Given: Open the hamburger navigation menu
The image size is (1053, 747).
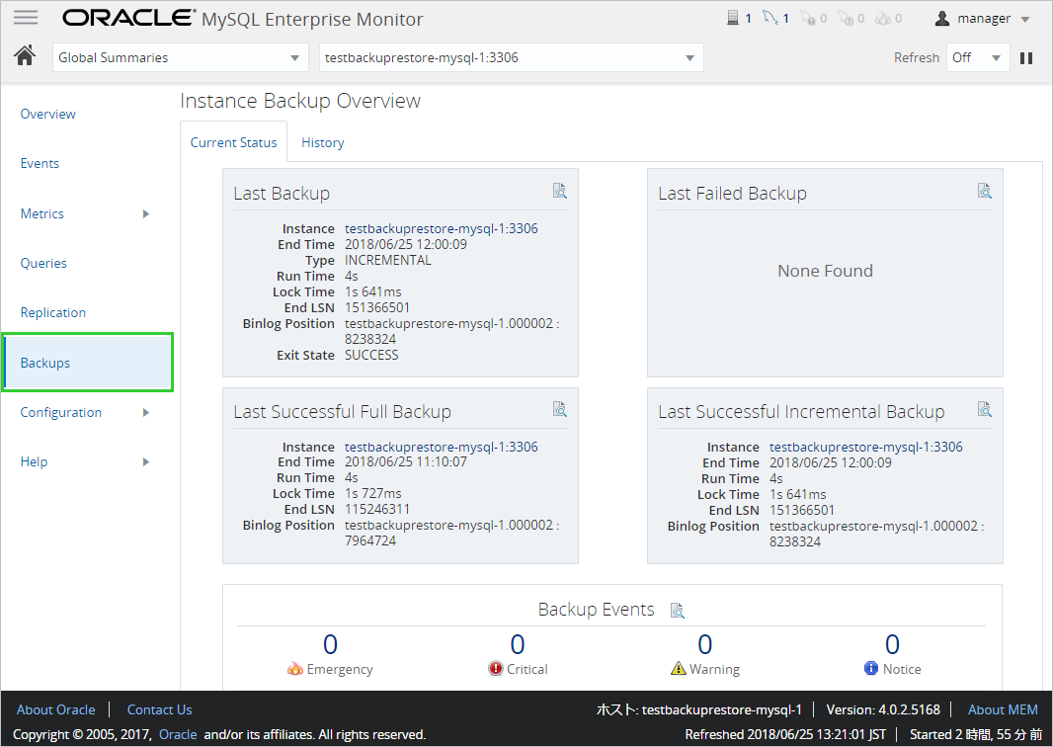Looking at the screenshot, I should click(x=26, y=18).
